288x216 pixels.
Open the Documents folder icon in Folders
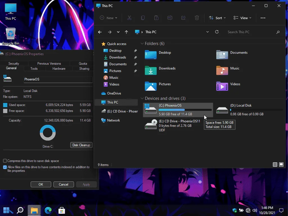pos(222,55)
